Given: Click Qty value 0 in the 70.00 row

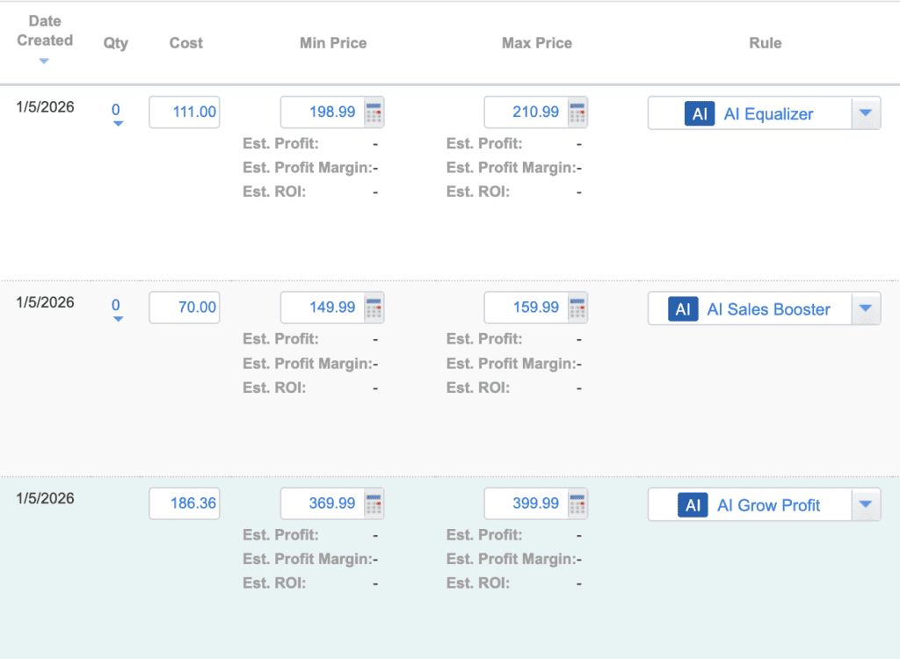Looking at the screenshot, I should tap(116, 305).
